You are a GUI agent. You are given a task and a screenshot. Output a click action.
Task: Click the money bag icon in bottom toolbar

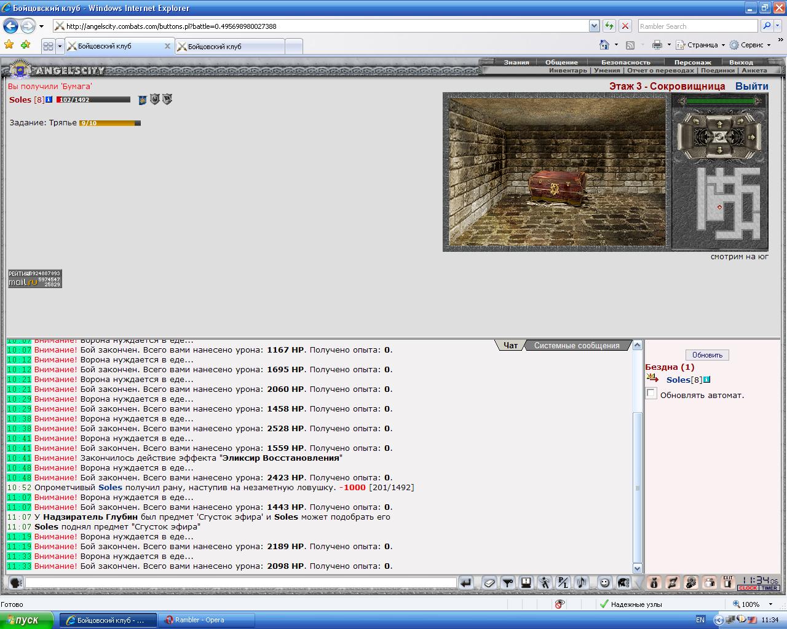pyautogui.click(x=654, y=583)
